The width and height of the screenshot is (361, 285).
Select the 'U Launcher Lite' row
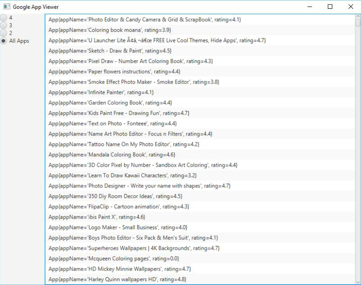tap(200, 40)
